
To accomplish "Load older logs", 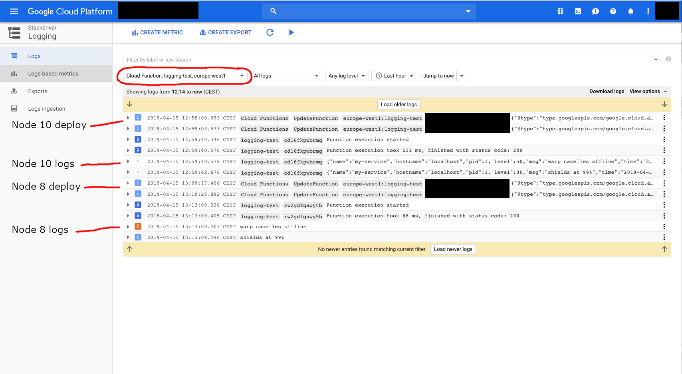I will 399,104.
